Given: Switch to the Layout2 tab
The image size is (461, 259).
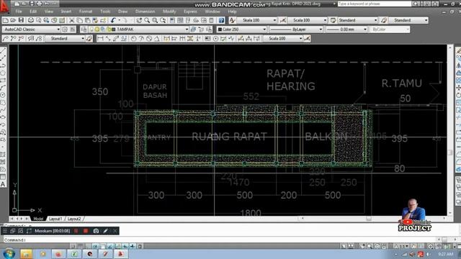Looking at the screenshot, I should (73, 219).
